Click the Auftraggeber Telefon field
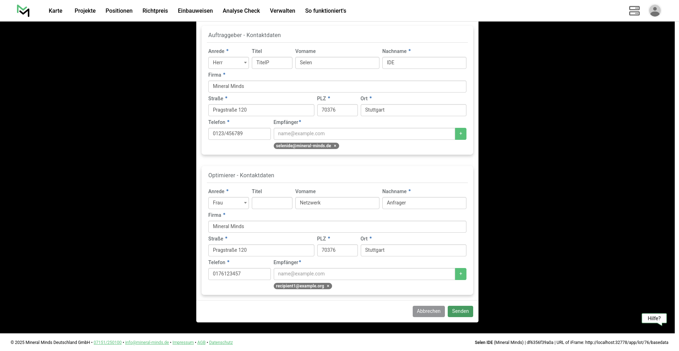Screen dimensions: 679x351 [x=239, y=134]
